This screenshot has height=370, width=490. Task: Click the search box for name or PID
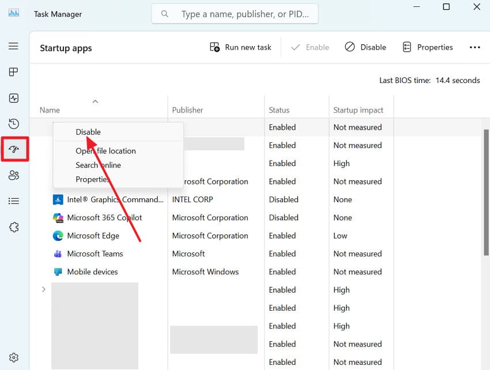[x=235, y=13]
